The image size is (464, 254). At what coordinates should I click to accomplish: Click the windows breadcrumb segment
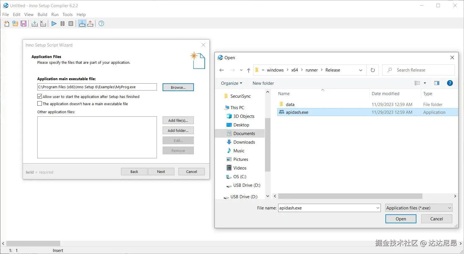(275, 70)
